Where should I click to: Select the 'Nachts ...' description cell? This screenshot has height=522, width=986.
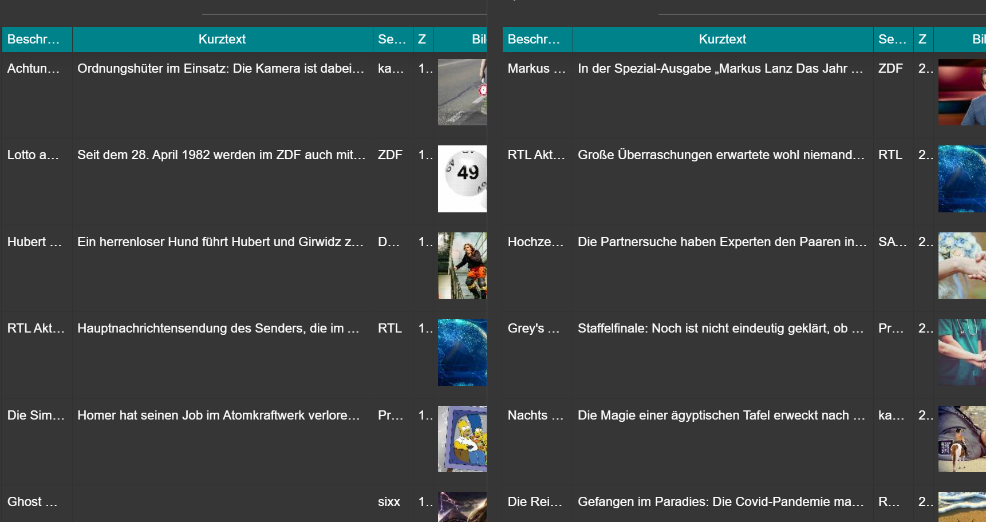pos(537,442)
